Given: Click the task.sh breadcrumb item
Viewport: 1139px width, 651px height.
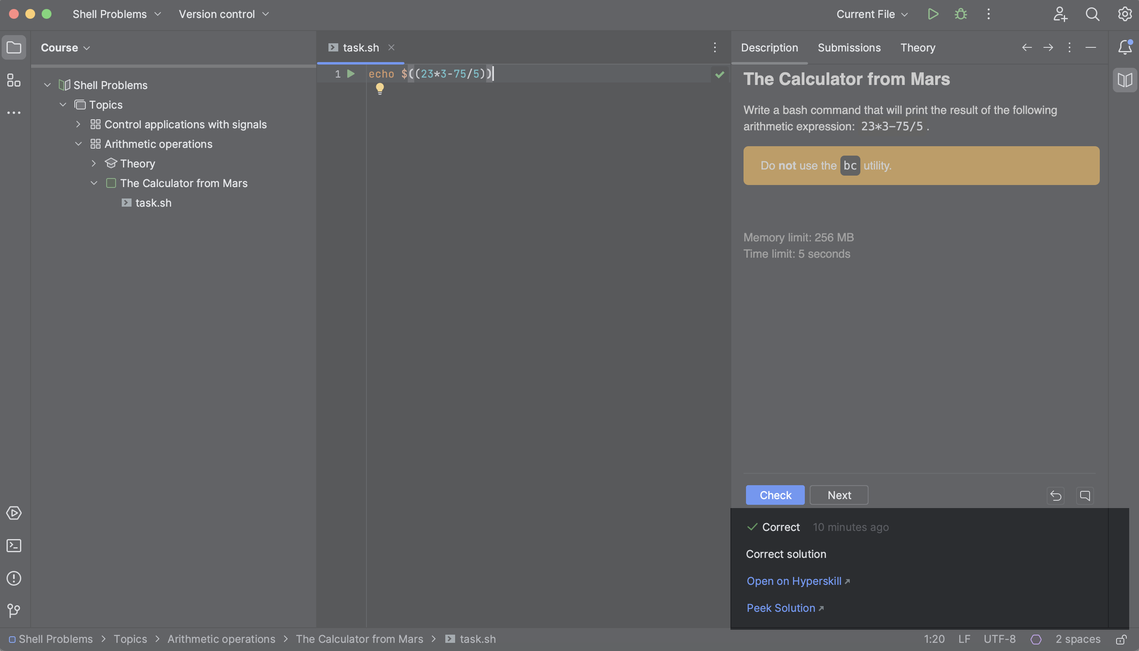Looking at the screenshot, I should click(471, 640).
